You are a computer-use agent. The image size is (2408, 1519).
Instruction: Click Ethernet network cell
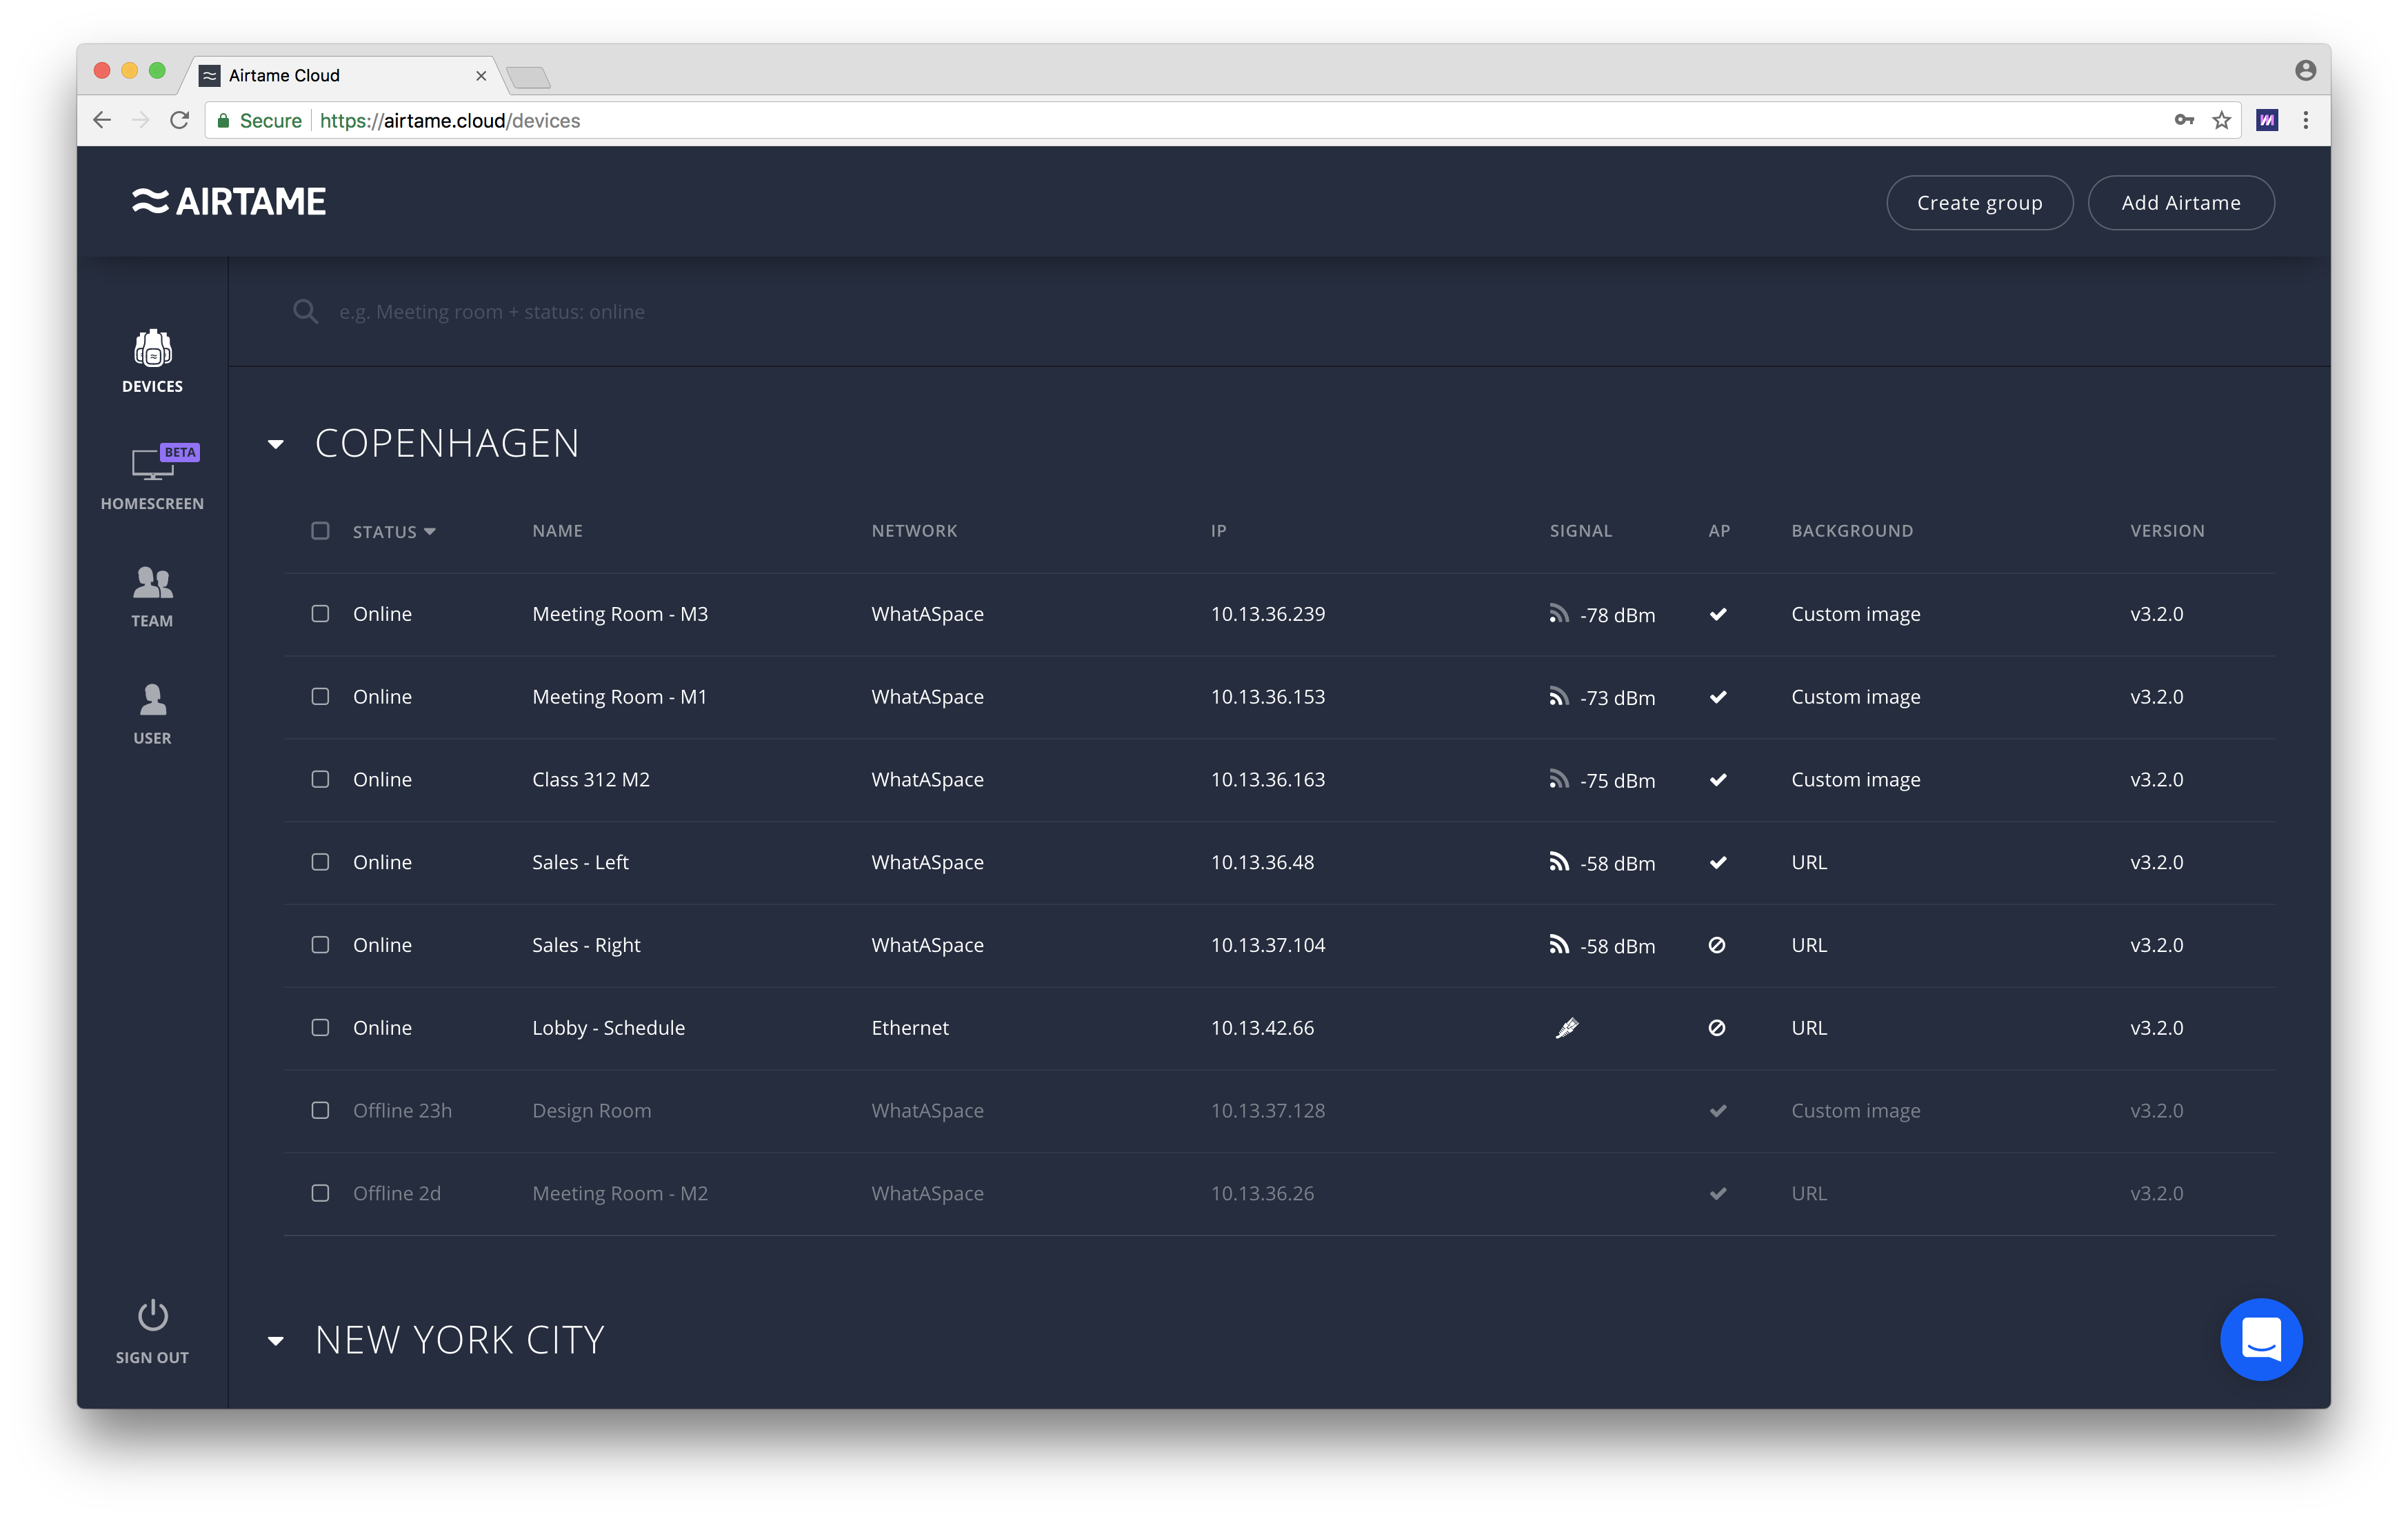pos(909,1028)
